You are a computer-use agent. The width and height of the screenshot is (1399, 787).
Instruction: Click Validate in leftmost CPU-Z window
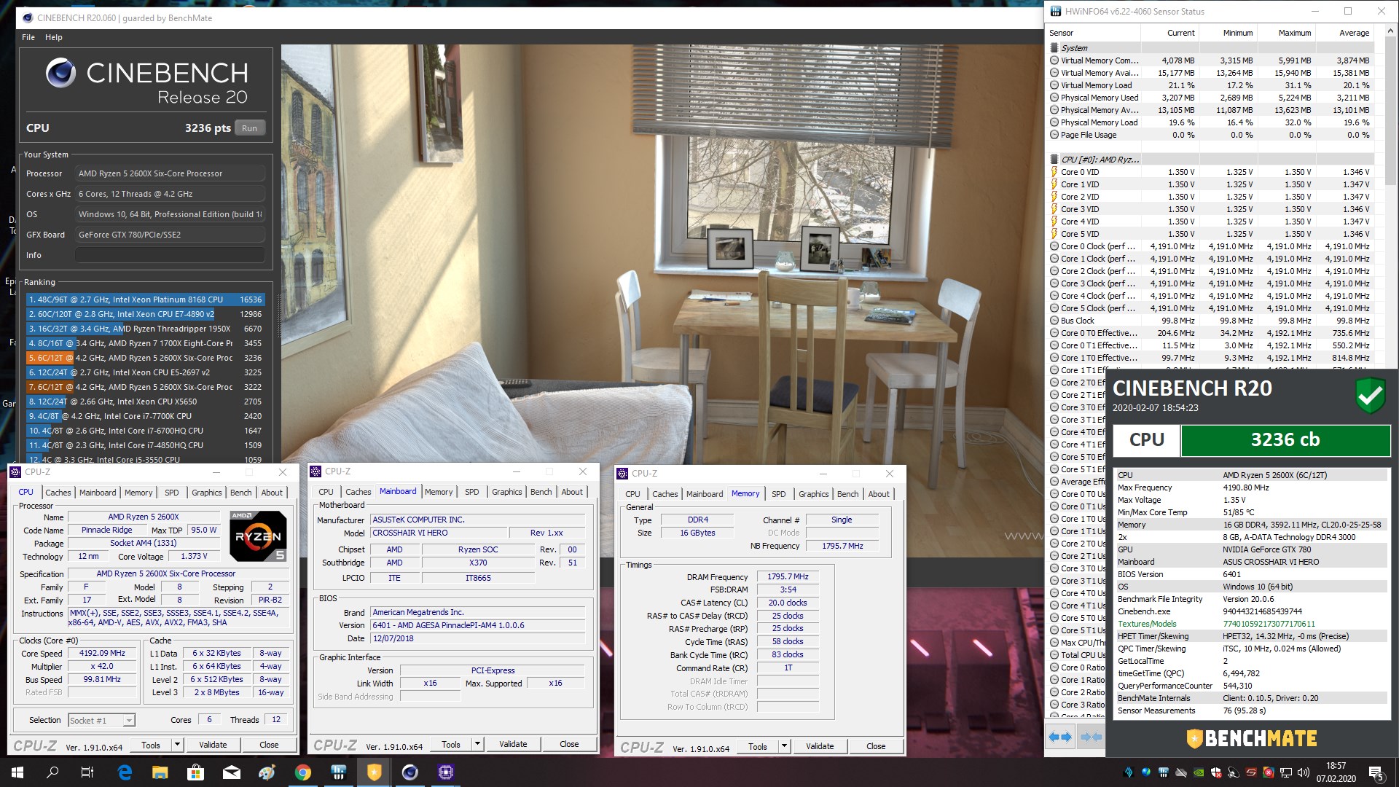click(213, 745)
